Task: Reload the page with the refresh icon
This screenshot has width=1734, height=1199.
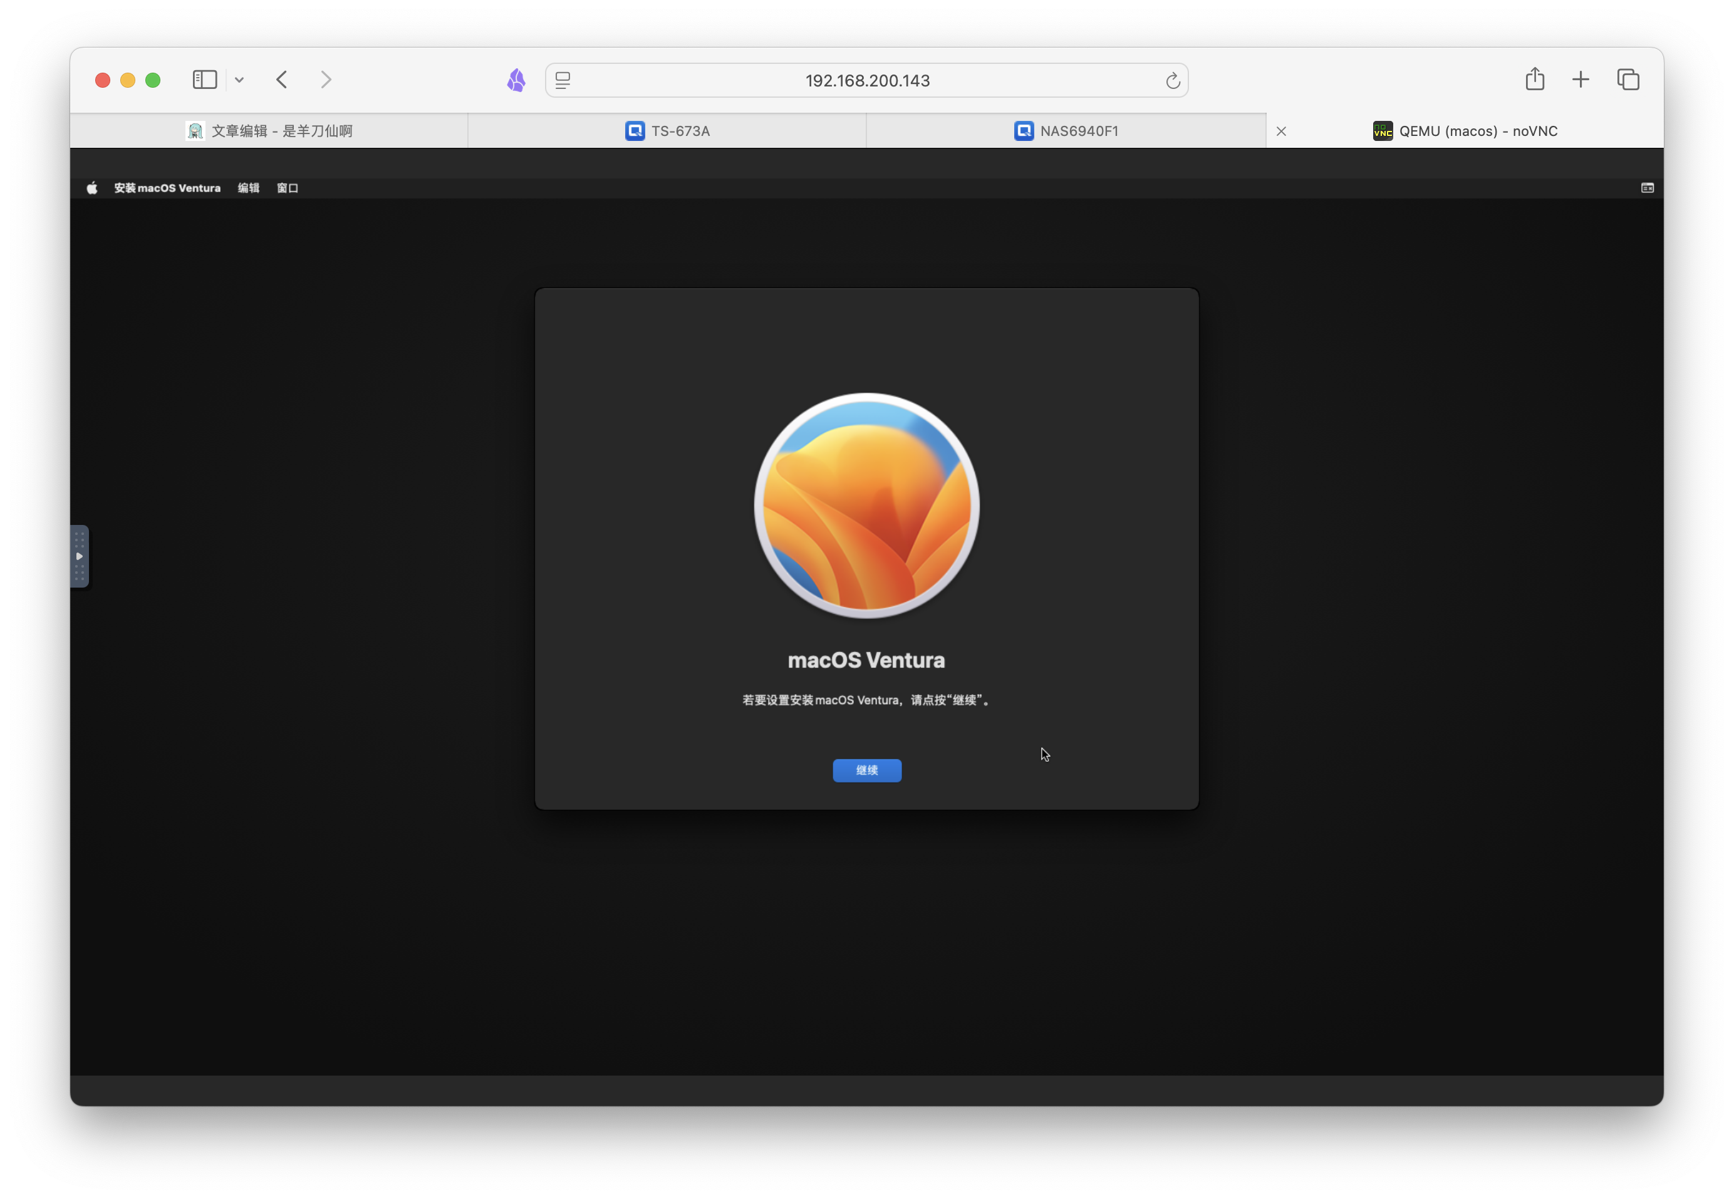Action: tap(1172, 80)
